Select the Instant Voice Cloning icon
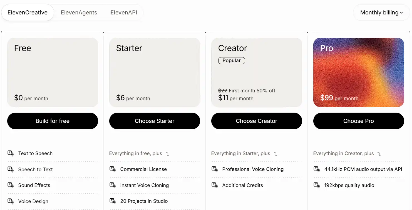 pyautogui.click(x=113, y=185)
